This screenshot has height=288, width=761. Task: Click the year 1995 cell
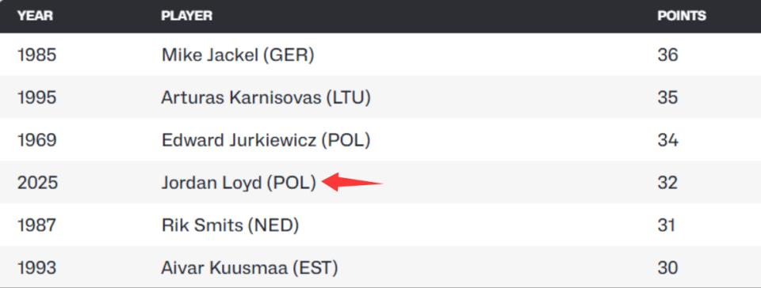pyautogui.click(x=37, y=98)
